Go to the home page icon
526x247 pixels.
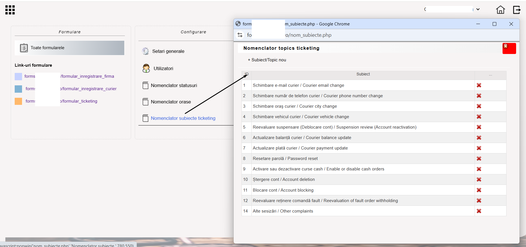[501, 10]
